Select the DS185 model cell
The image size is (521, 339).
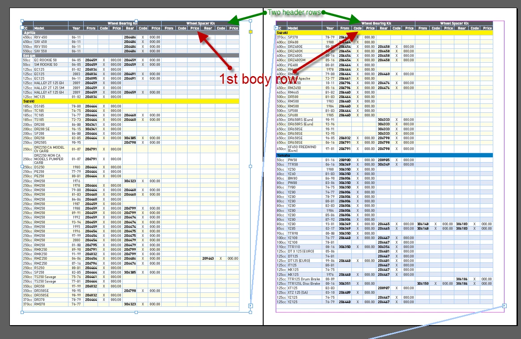51,106
